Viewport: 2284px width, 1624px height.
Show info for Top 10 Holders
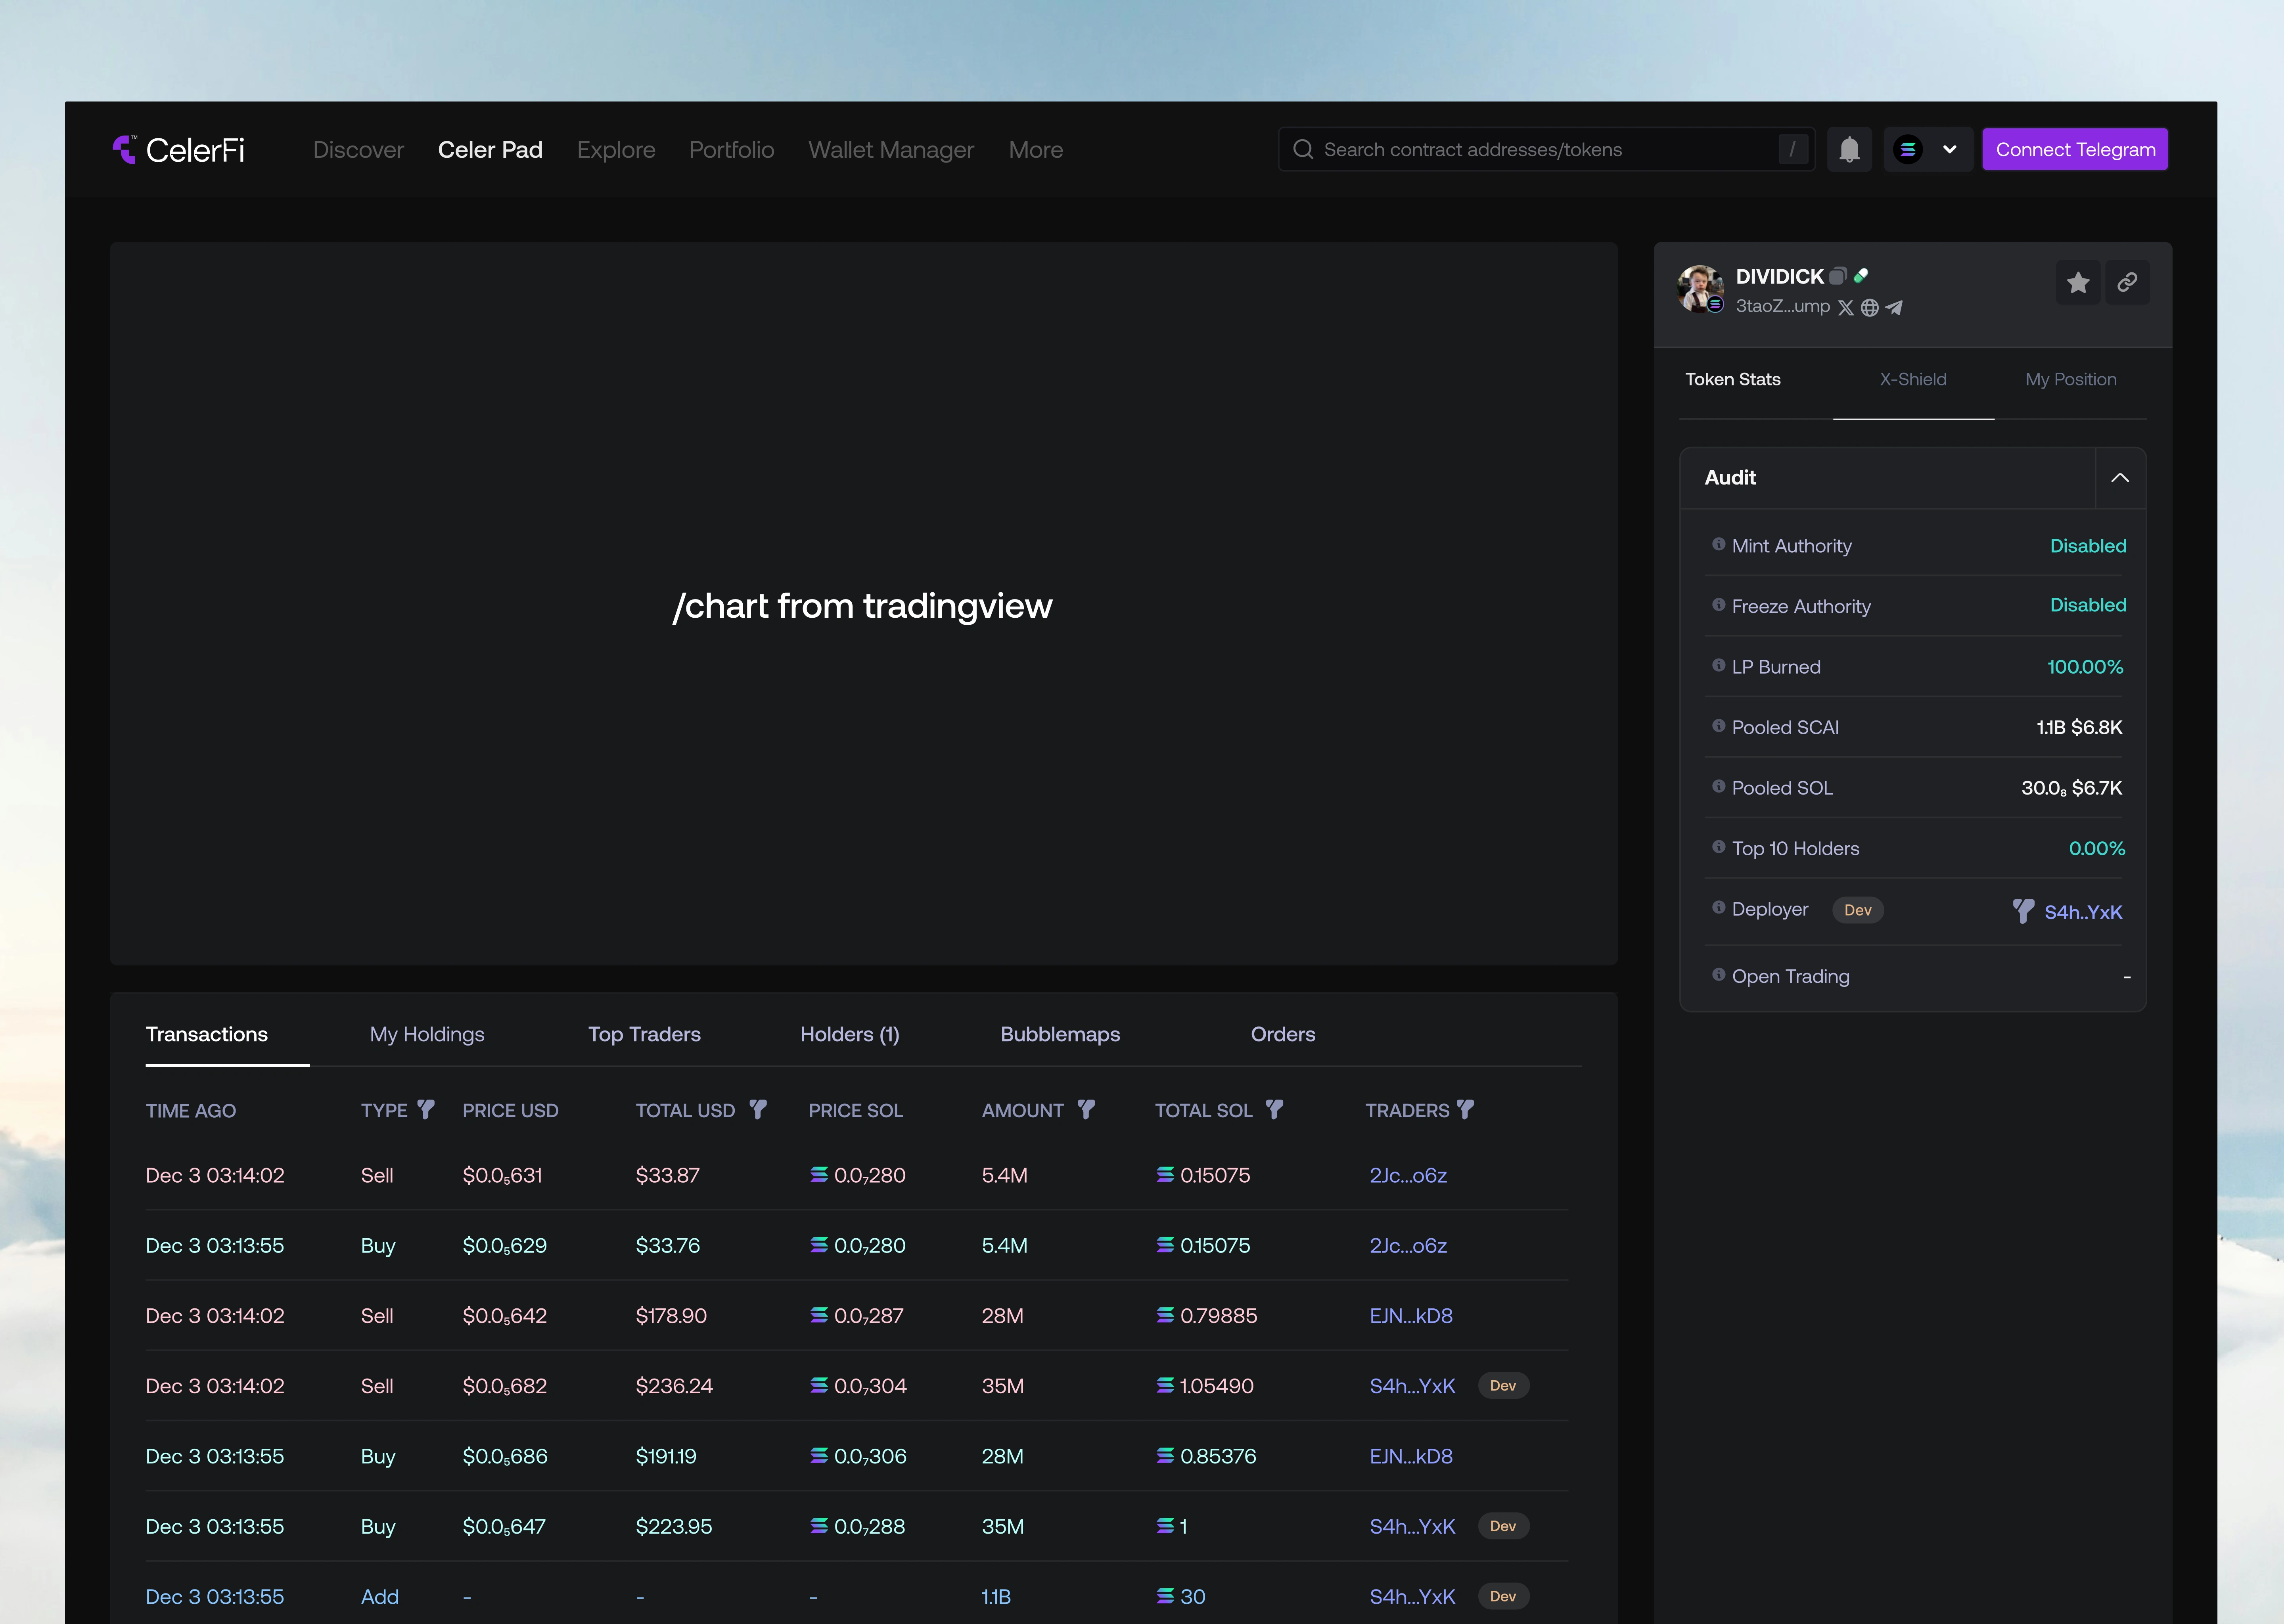(1718, 847)
